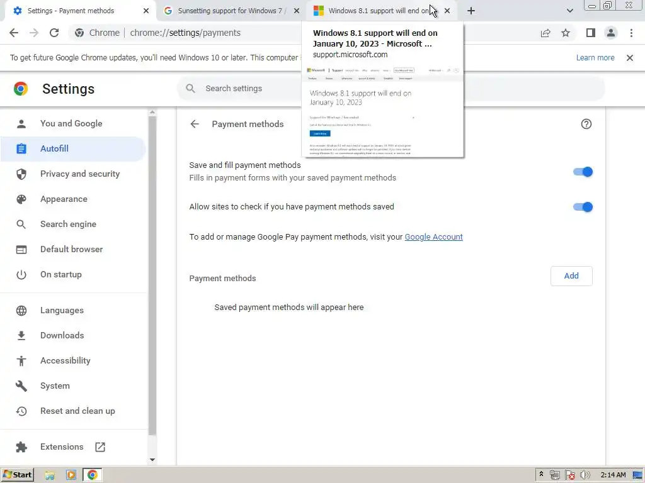Click the 2:14 AM taskbar clock
This screenshot has width=645, height=483.
(x=613, y=475)
